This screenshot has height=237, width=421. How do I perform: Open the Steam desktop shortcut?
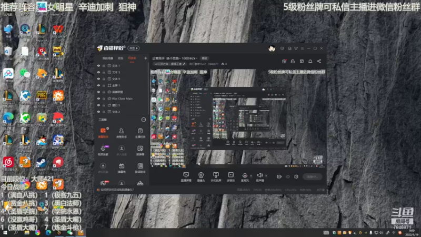click(x=42, y=164)
